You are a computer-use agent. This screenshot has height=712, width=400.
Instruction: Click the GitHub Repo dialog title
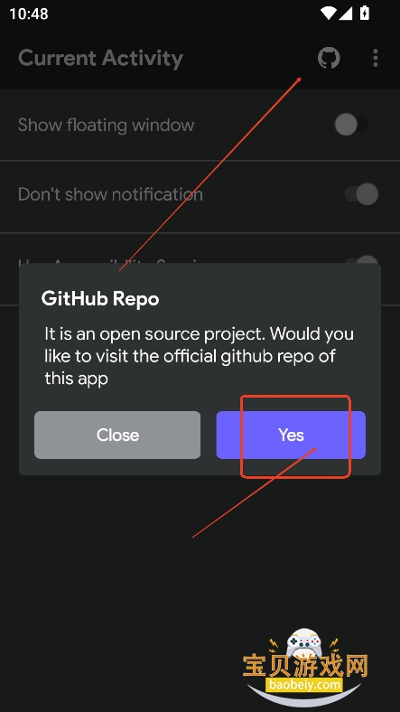tap(100, 299)
